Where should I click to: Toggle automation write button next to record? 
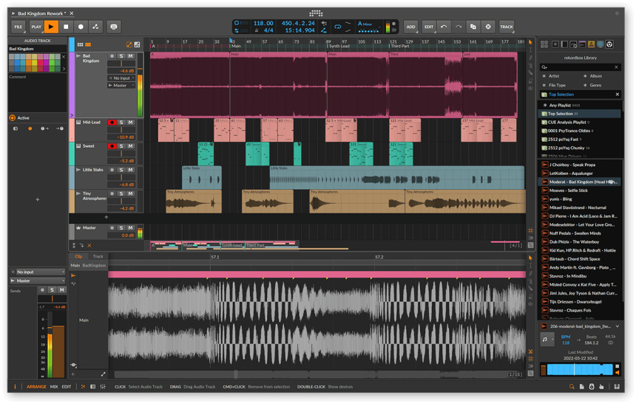point(95,27)
